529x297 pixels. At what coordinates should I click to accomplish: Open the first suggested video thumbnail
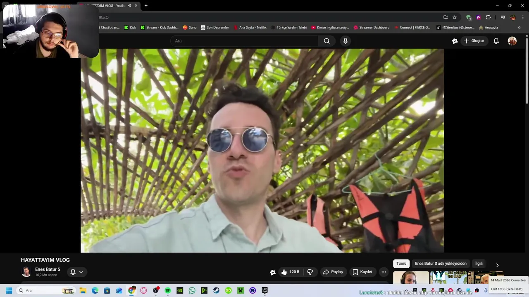[411, 278]
